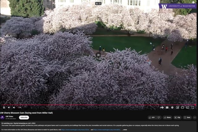Share the Cherry Blossom Cam video
The image size is (198, 132).
[167, 117]
